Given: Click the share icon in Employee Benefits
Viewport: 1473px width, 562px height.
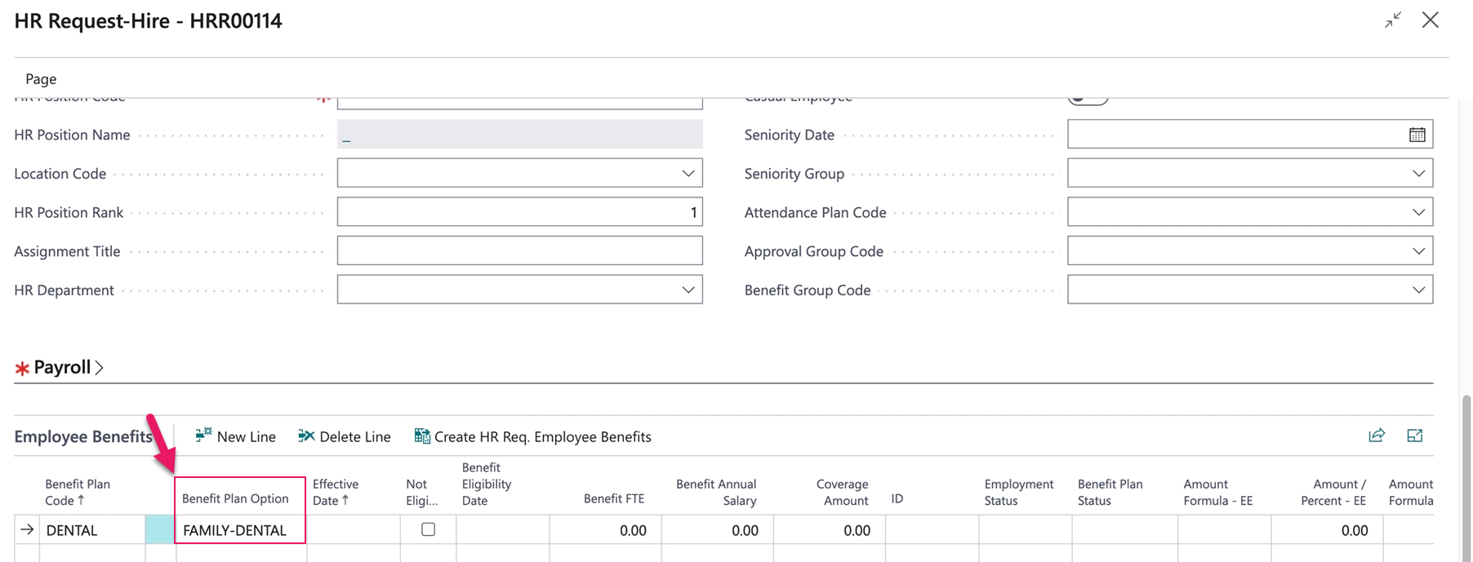Looking at the screenshot, I should point(1377,436).
